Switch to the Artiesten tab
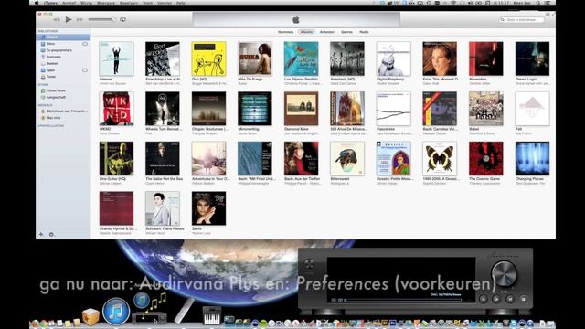585x329 pixels. (x=327, y=32)
